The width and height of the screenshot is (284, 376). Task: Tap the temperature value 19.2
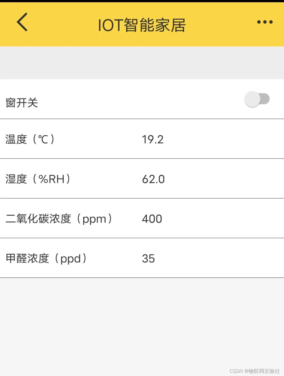click(x=153, y=140)
